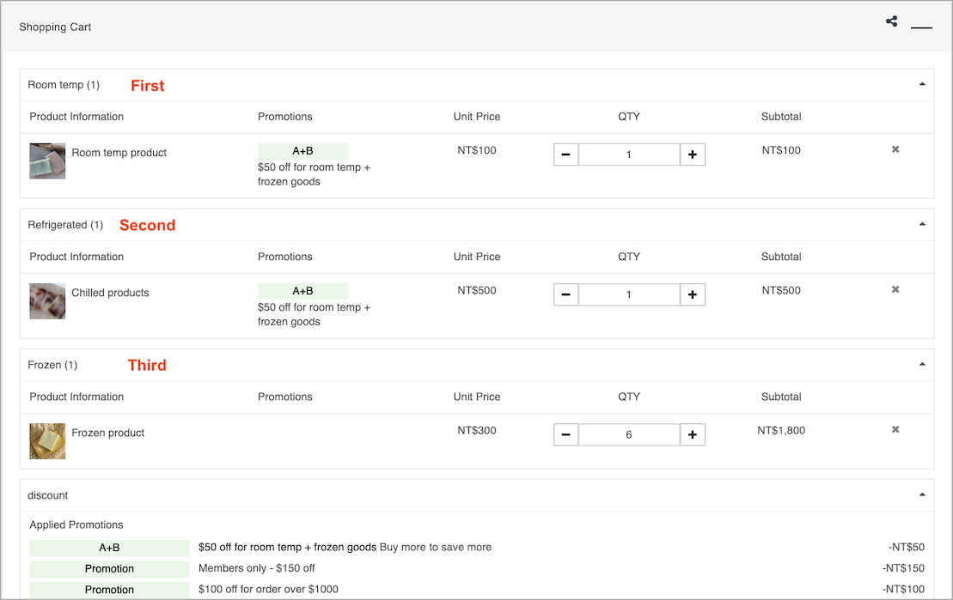
Task: Decrease quantity of Frozen product
Action: point(565,435)
